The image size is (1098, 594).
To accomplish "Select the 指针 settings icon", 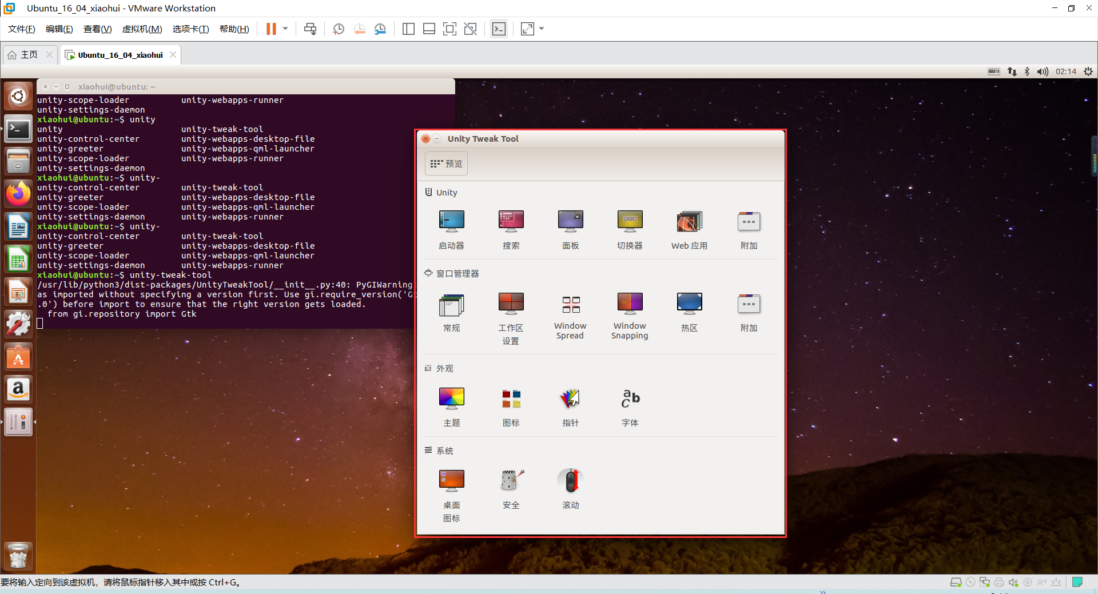I will [x=570, y=406].
